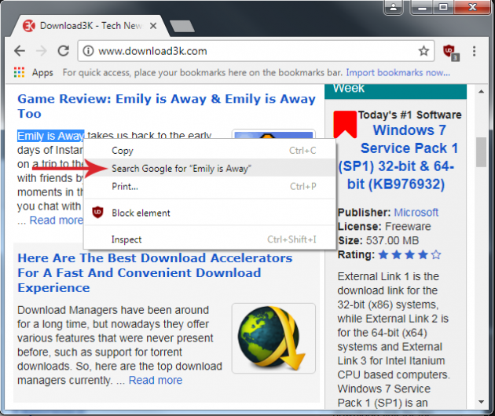The height and width of the screenshot is (416, 495).
Task: Maximize the Chrome window
Action: point(444,8)
